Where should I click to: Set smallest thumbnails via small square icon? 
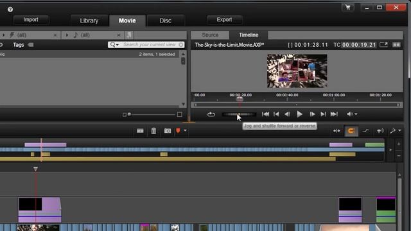coord(125,115)
